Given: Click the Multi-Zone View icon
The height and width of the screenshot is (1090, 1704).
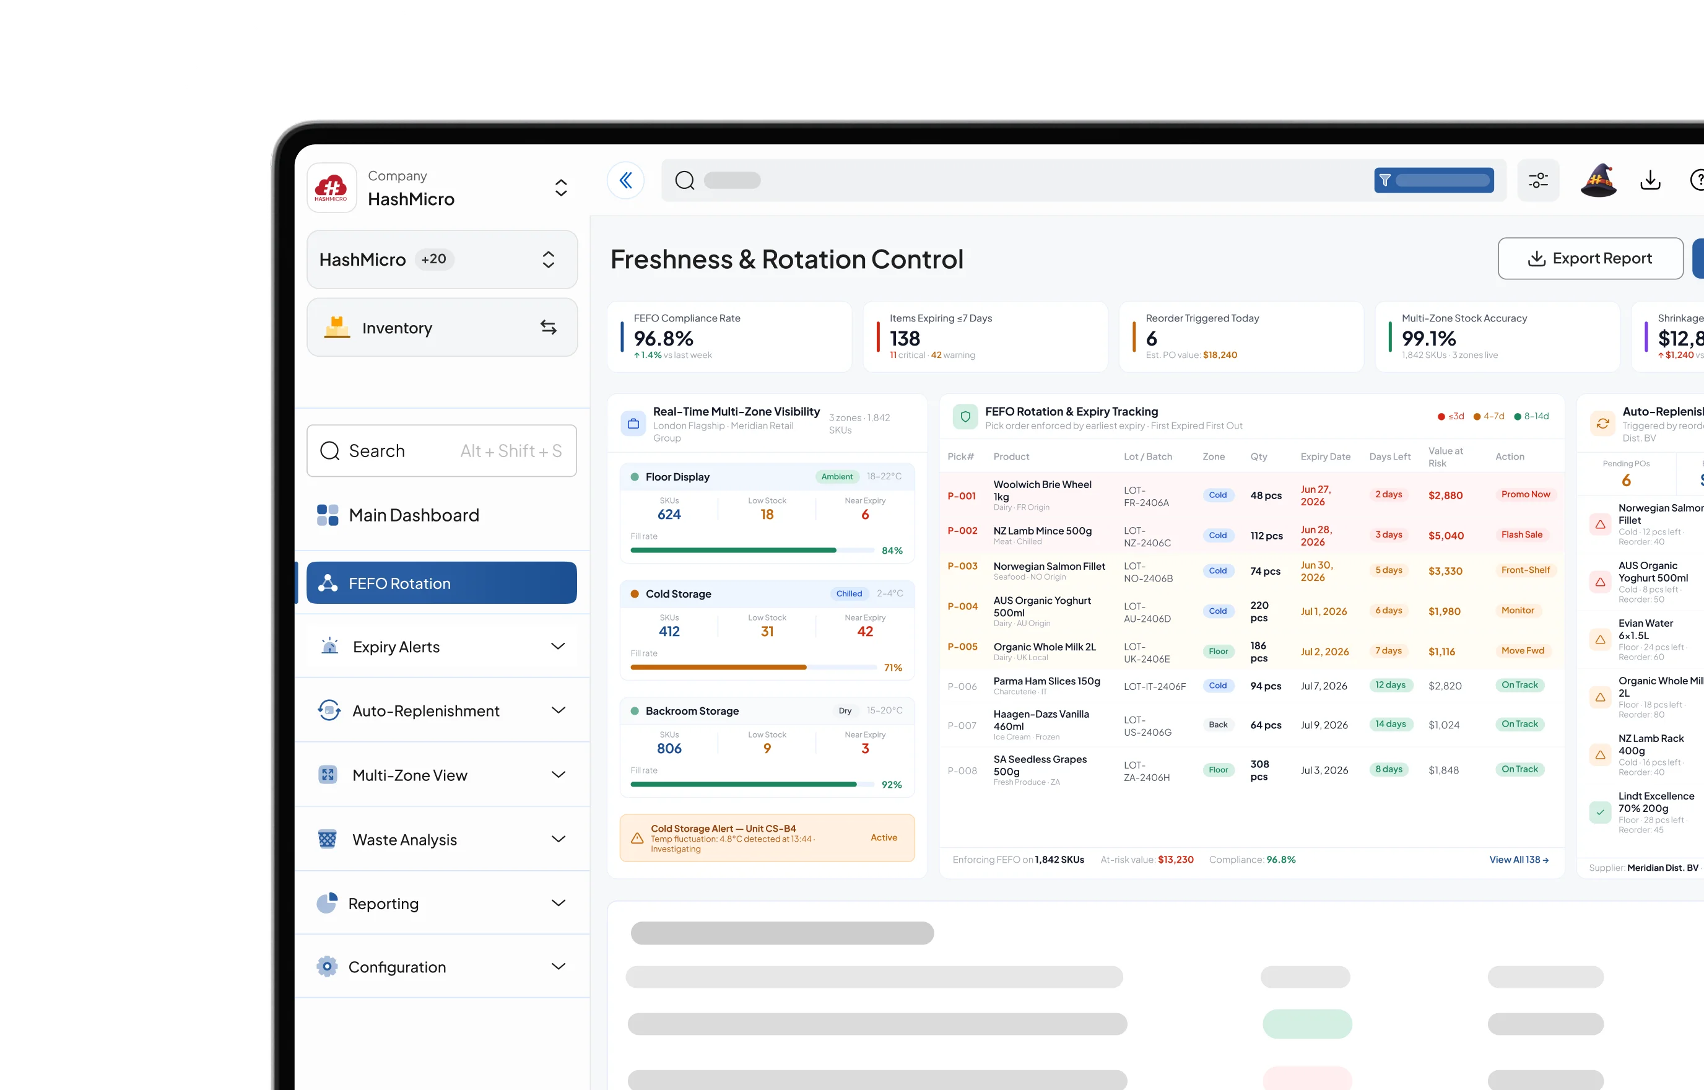Looking at the screenshot, I should tap(328, 774).
